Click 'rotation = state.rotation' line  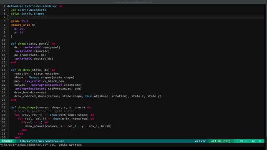click(x=36, y=74)
